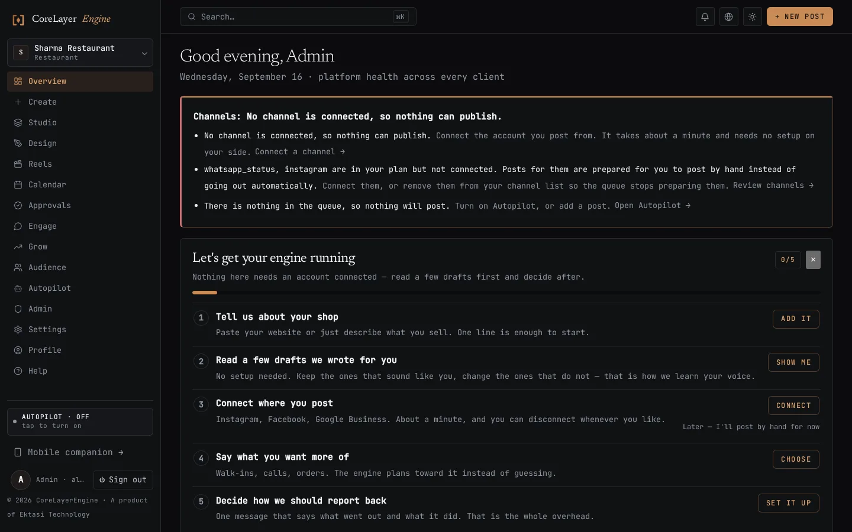Follow the 'Connect a channel' link
Image resolution: width=852 pixels, height=532 pixels.
(300, 152)
